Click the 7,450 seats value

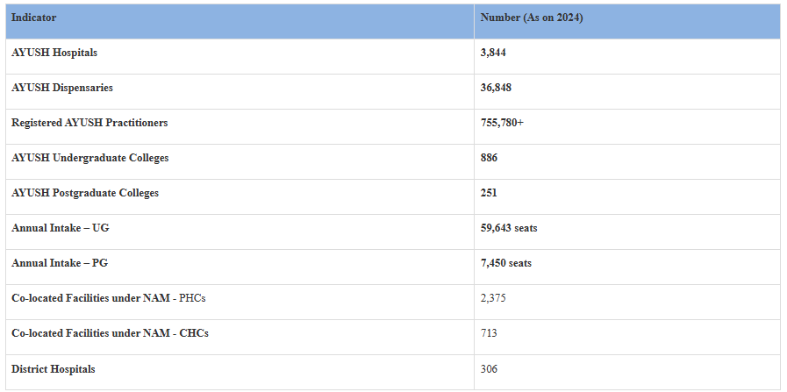point(505,263)
